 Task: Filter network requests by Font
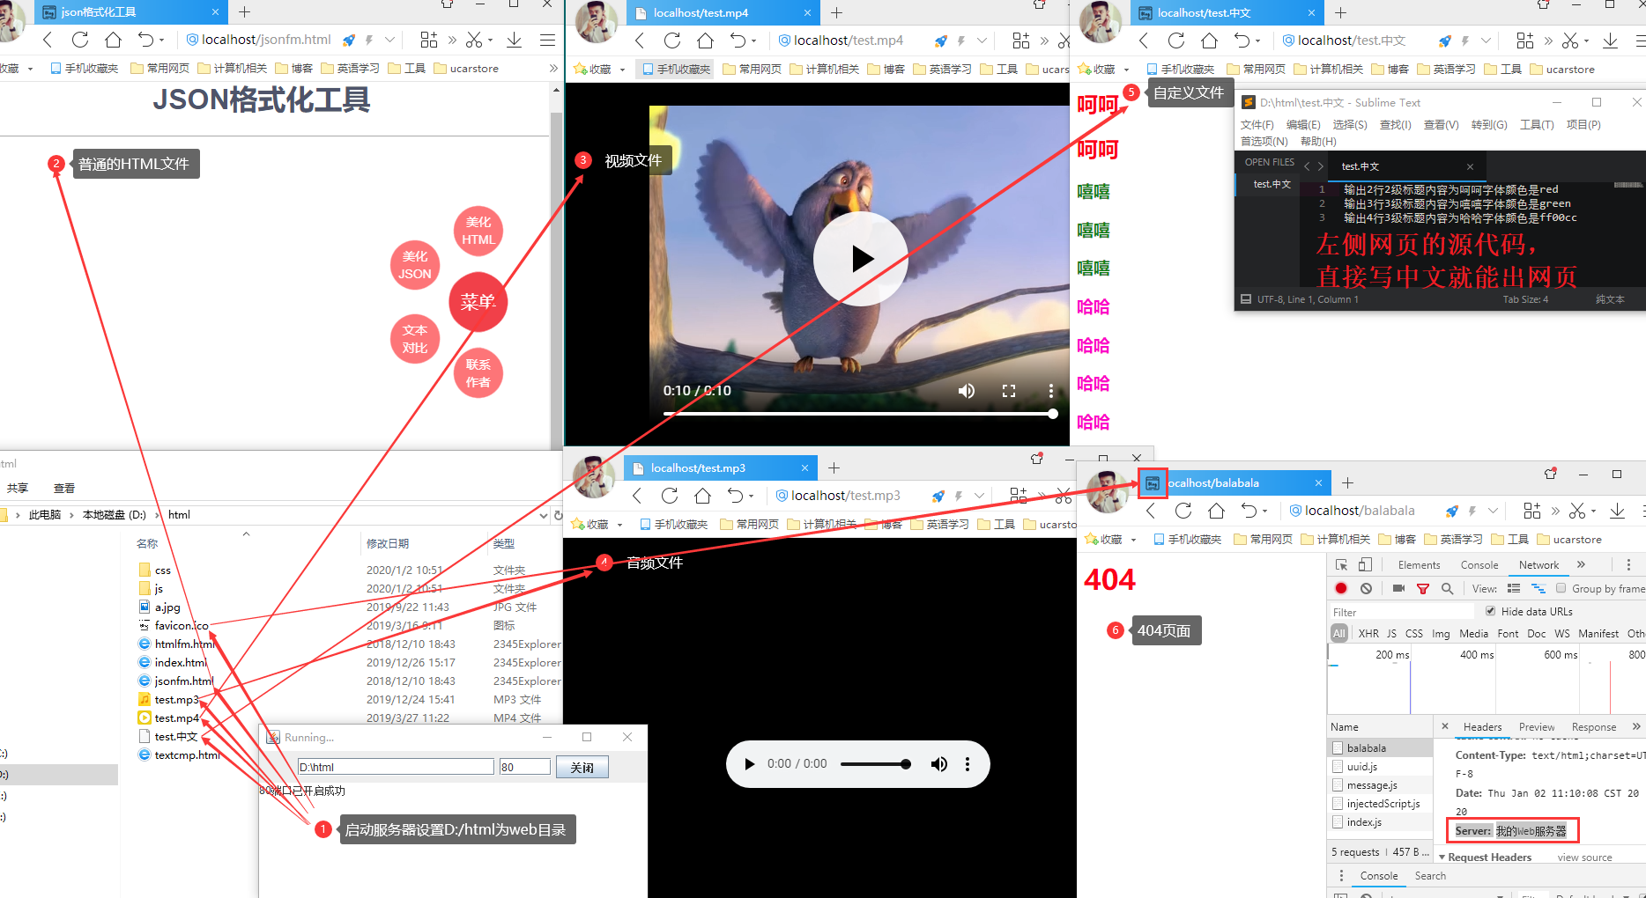coord(1508,633)
